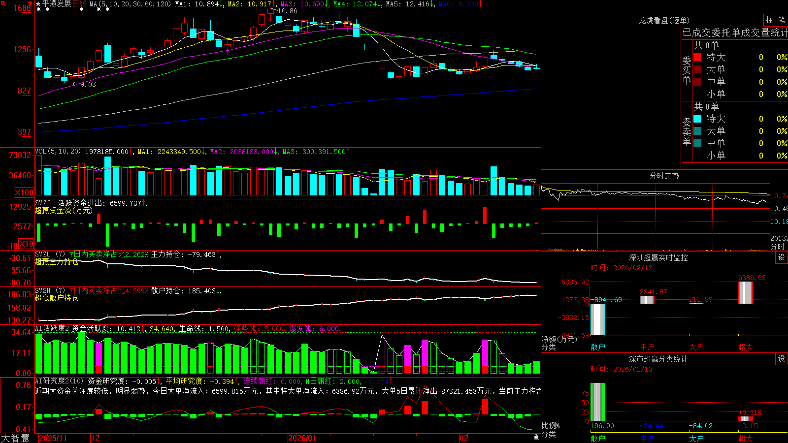This screenshot has width=788, height=443.
Task: Click the 深圳超赢实时监控 panel title
Action: 658,257
